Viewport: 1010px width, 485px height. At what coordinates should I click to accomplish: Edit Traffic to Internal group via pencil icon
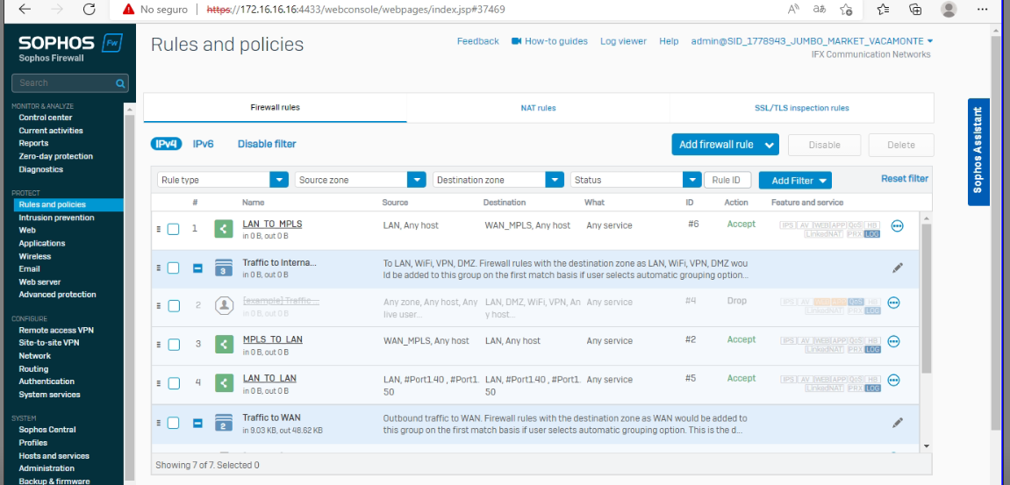[897, 267]
